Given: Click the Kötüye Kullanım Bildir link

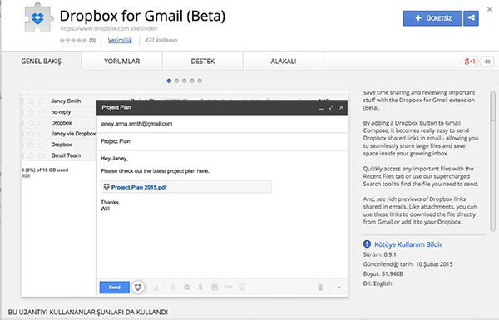Looking at the screenshot, I should [x=408, y=244].
